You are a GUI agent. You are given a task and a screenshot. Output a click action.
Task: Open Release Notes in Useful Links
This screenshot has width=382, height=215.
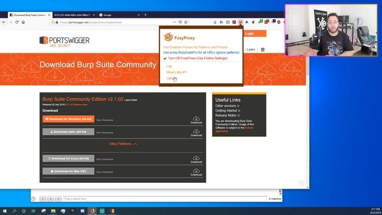pyautogui.click(x=227, y=115)
